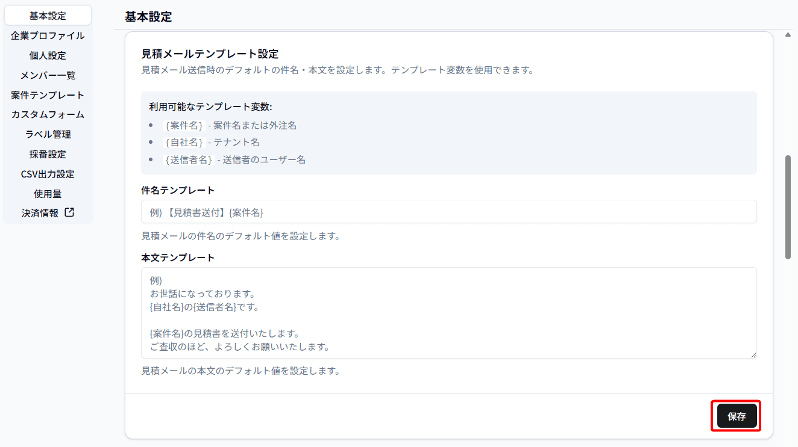This screenshot has height=447, width=798.
Task: Click the {送信者名} template variable tag
Action: coord(189,160)
